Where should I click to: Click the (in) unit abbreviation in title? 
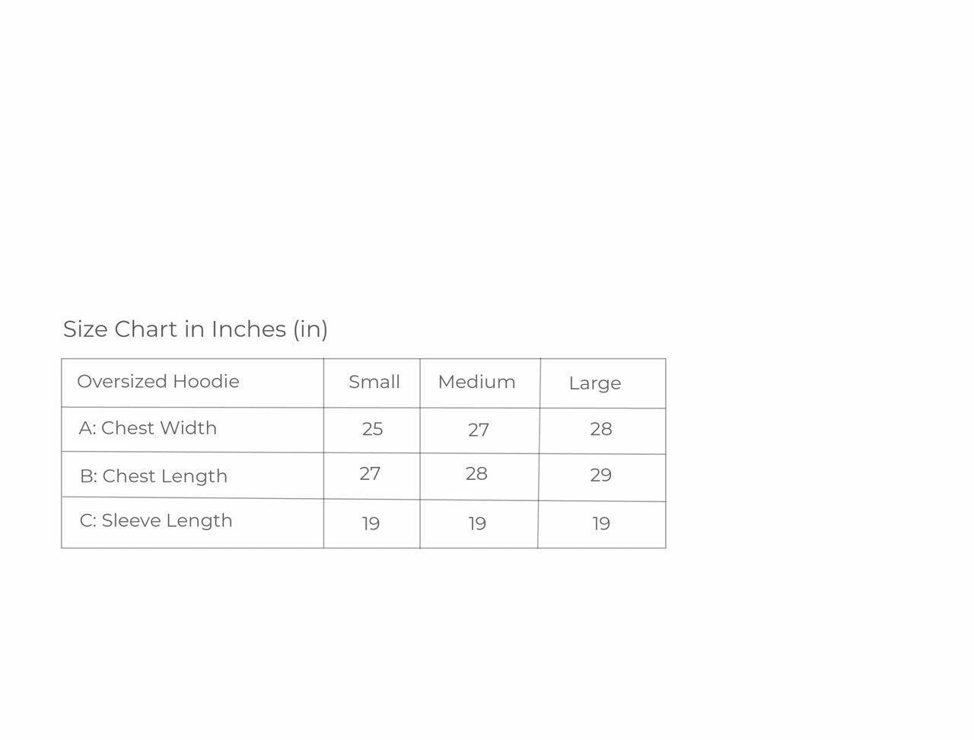310,329
